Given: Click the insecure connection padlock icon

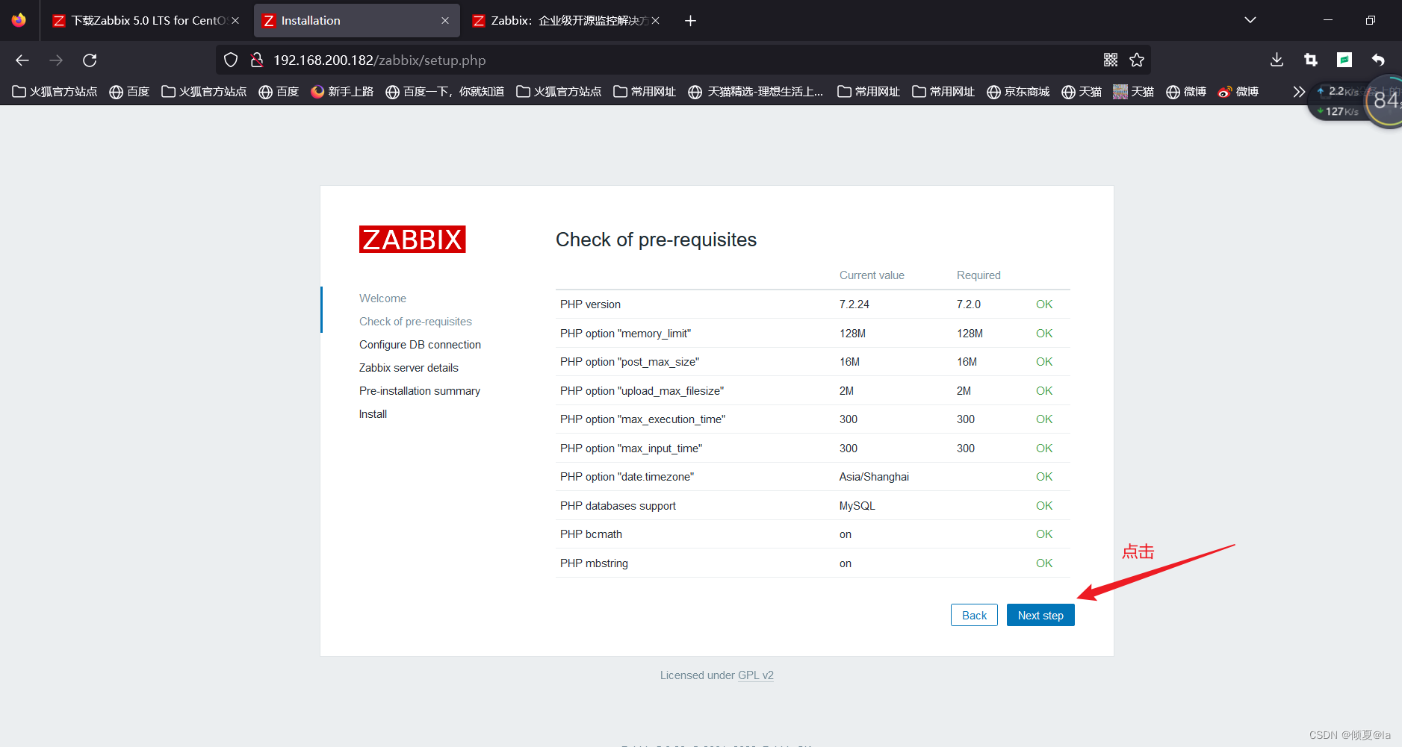Looking at the screenshot, I should pos(256,60).
